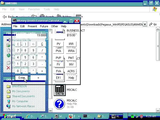Screen dimensions: 160x120
Task: Click digit 8 on keypad
Action: [x=25, y=50]
